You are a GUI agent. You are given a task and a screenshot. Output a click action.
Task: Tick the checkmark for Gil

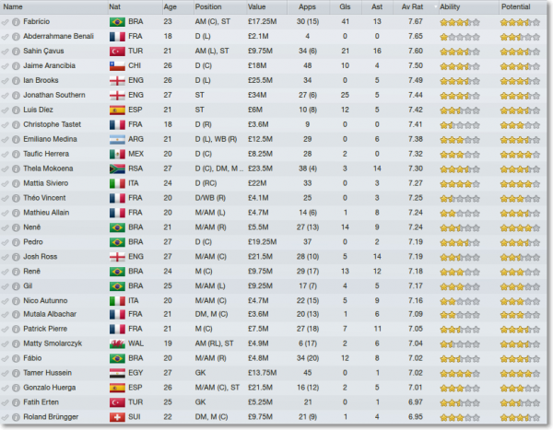pyautogui.click(x=5, y=286)
